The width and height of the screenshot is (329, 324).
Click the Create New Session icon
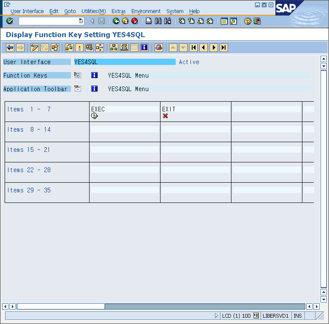(224, 21)
